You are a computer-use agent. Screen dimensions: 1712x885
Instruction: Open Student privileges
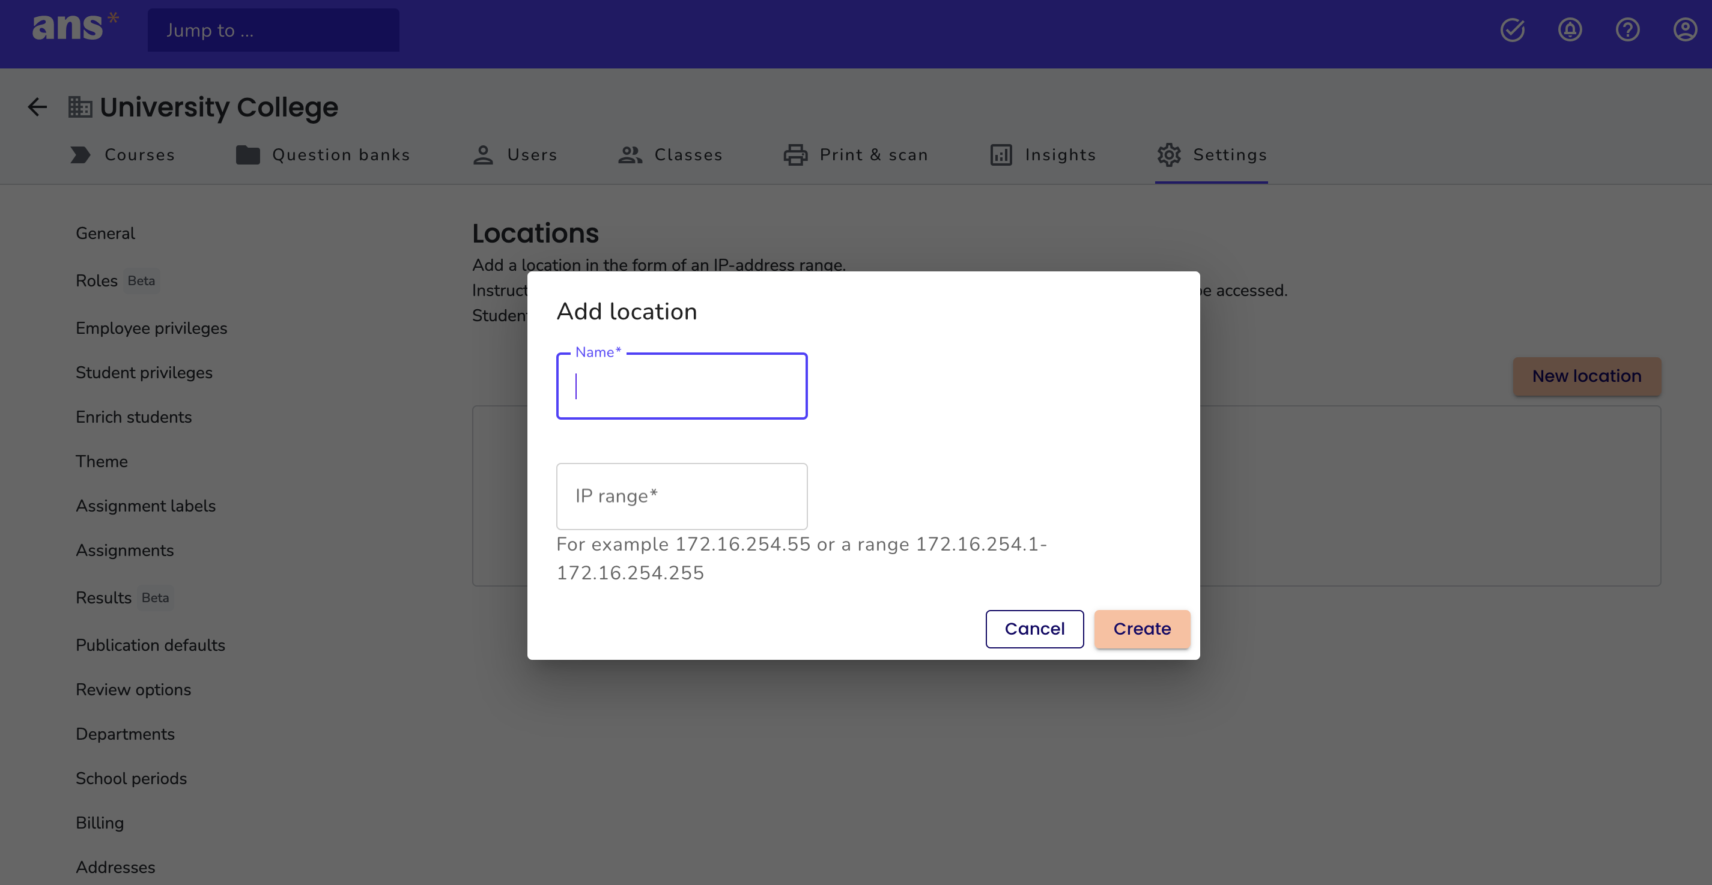[x=144, y=373]
